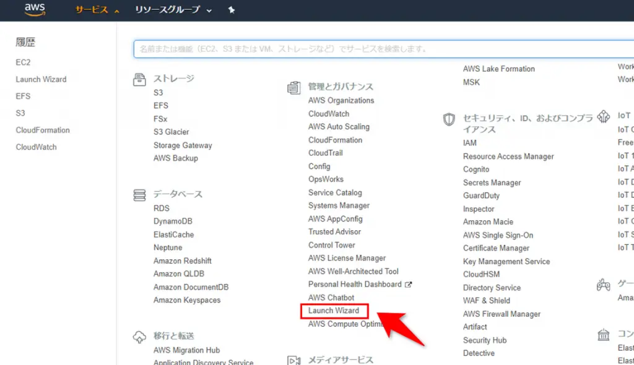This screenshot has height=365, width=634.
Task: Open AWS Well-Architected Tool
Action: coord(354,271)
